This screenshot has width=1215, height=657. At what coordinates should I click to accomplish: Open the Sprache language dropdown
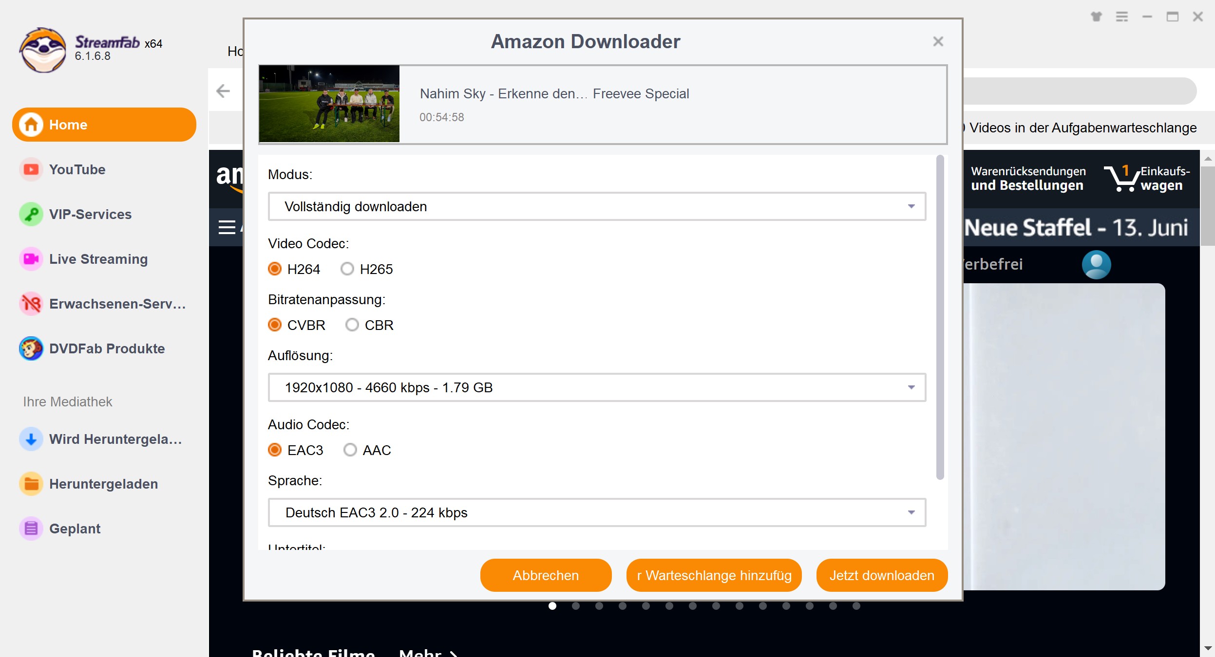coord(597,512)
